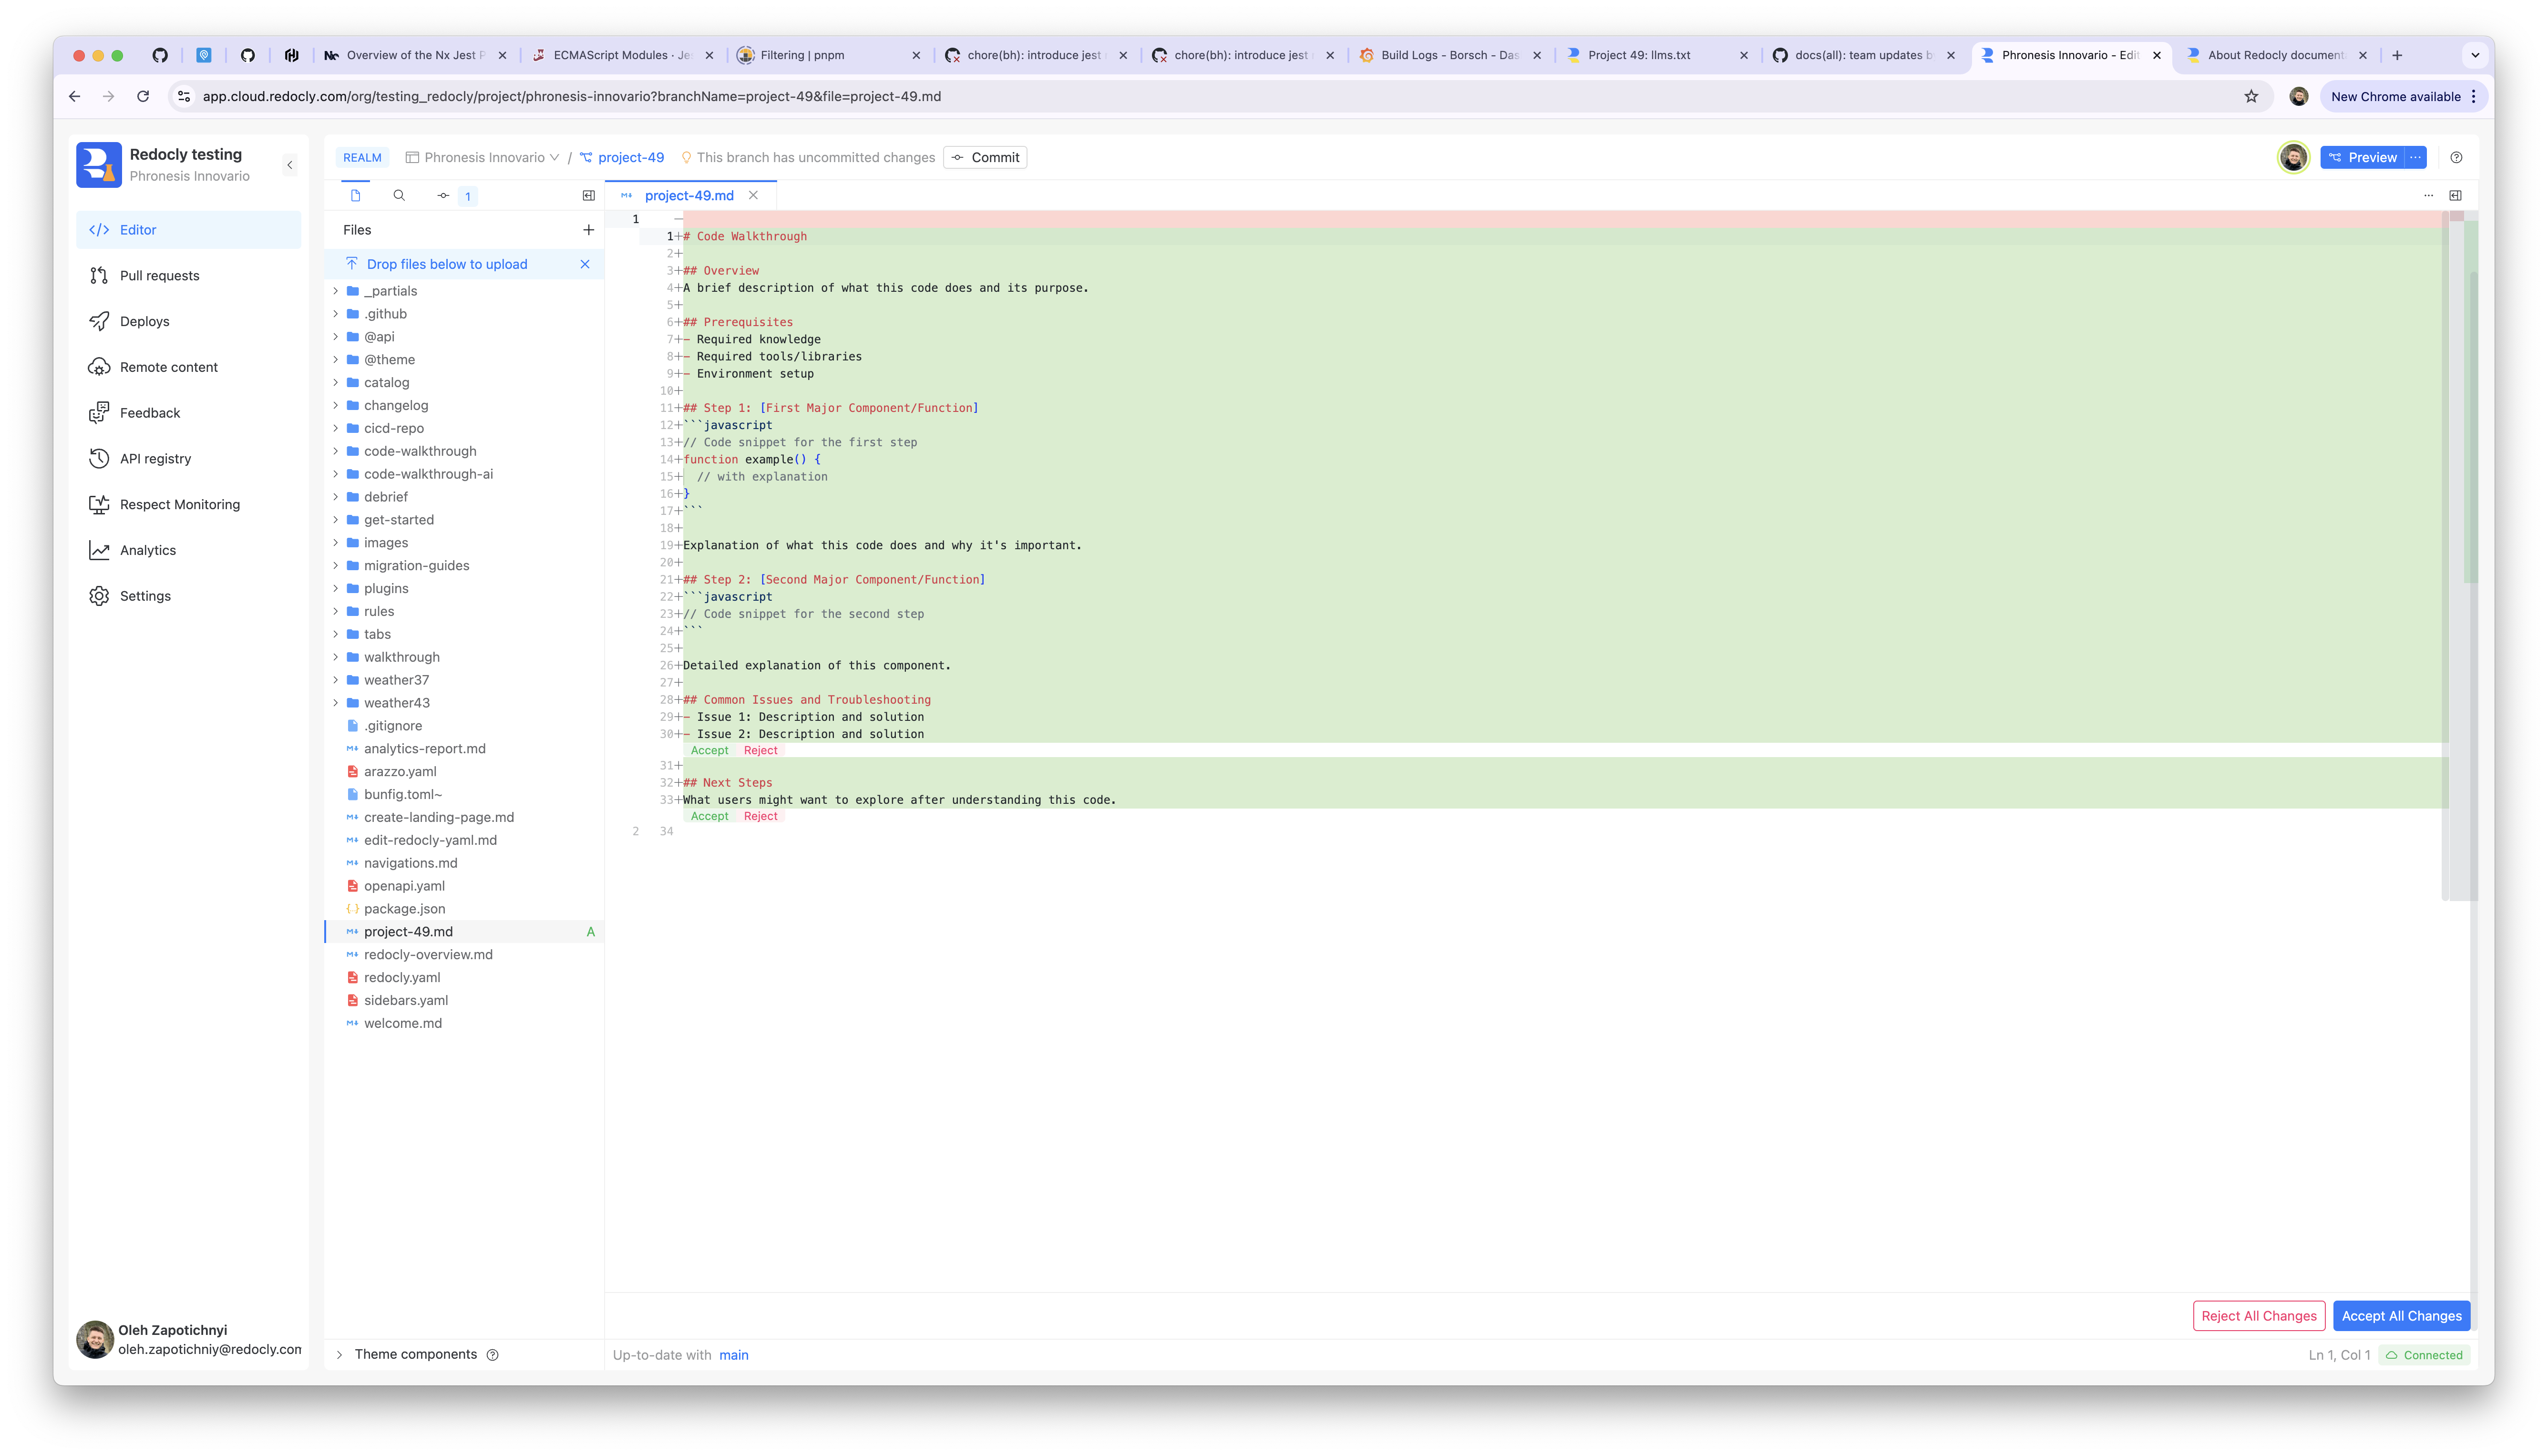Reload the browser page
Screen dimensions: 2548x1456
[x=143, y=97]
